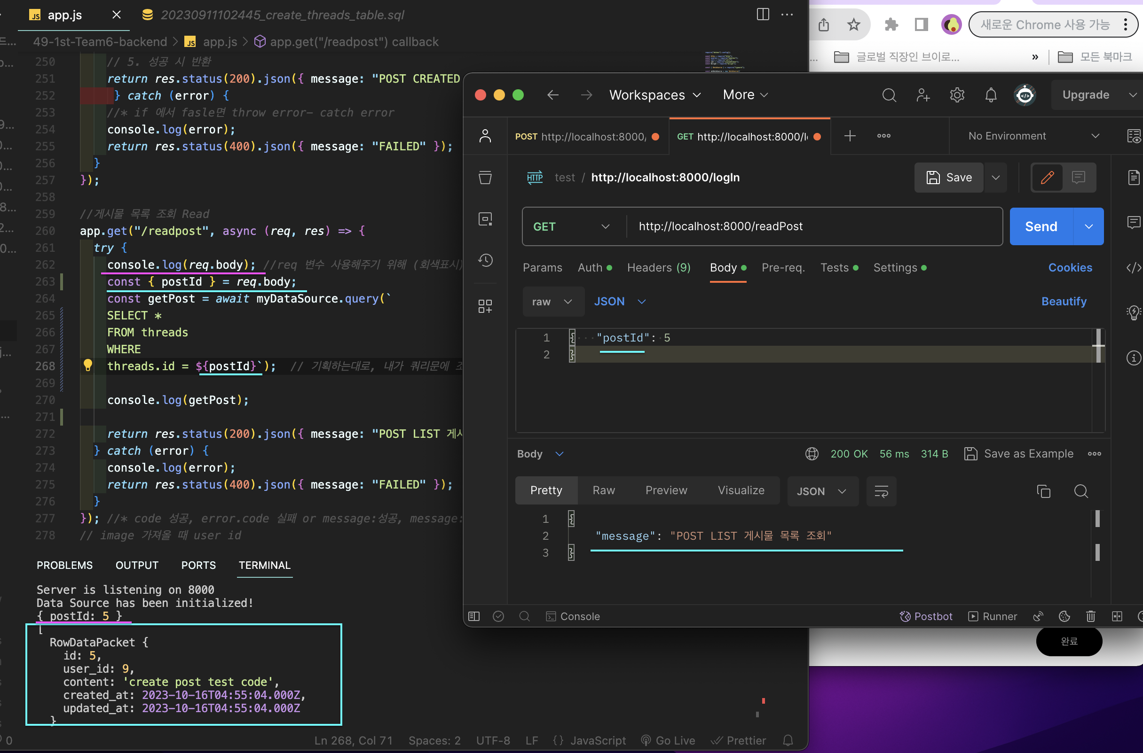Click the split editor icon in VS Code
The image size is (1143, 753).
[x=762, y=15]
